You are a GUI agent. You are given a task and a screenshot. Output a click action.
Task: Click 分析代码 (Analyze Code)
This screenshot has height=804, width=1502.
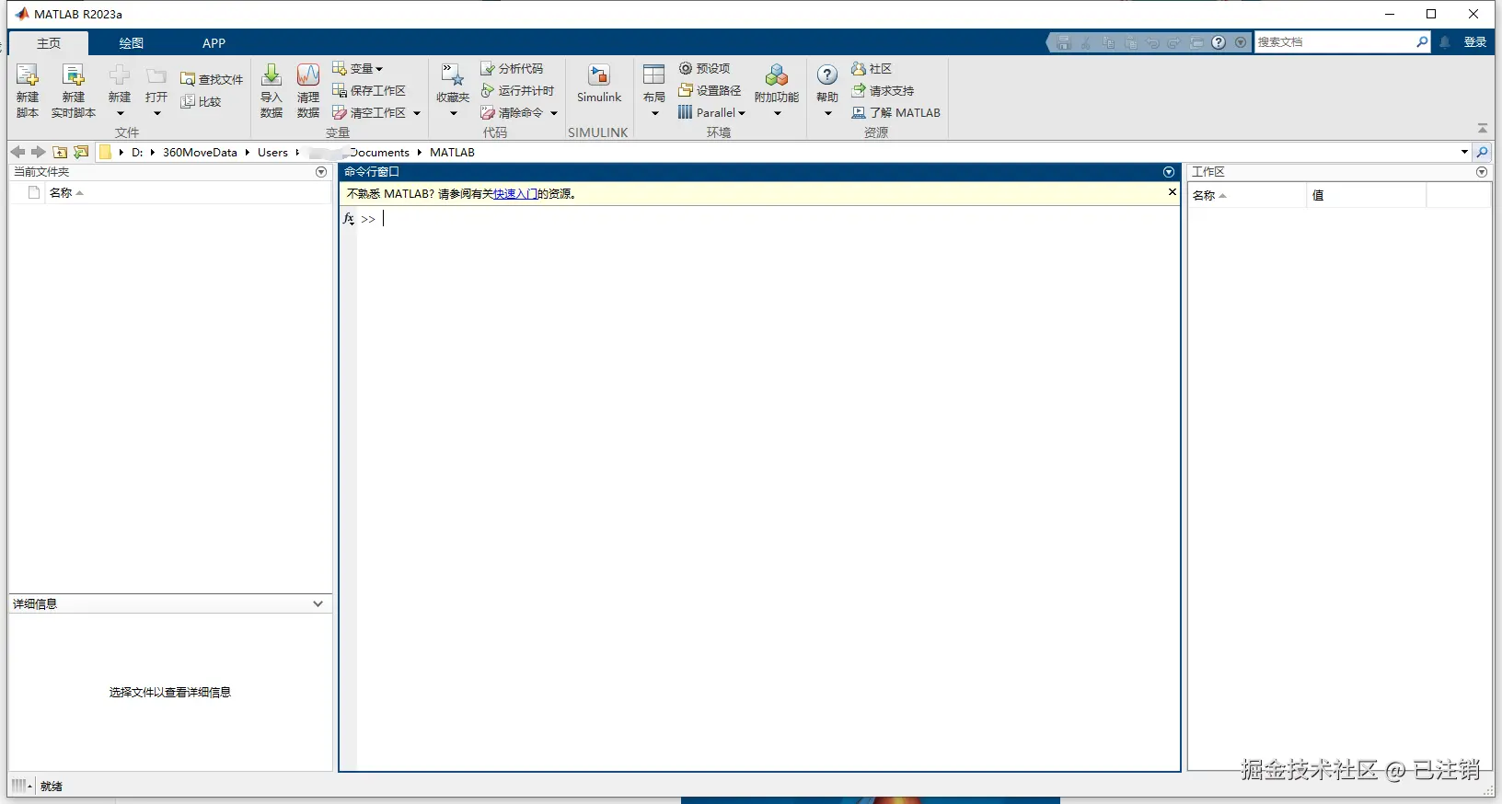coord(512,68)
